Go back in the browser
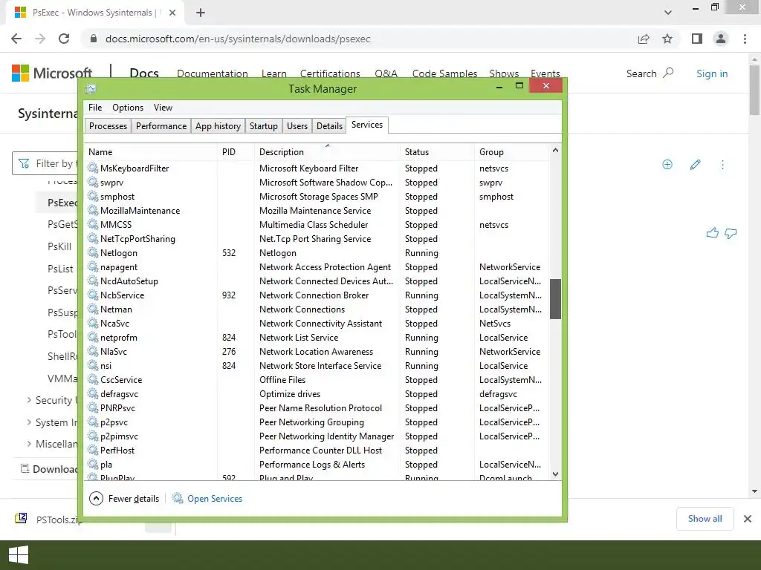 [x=16, y=39]
